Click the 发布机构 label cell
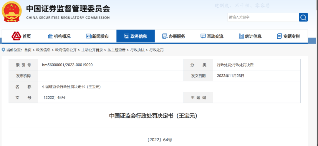318x146 pixels. pyautogui.click(x=23, y=76)
